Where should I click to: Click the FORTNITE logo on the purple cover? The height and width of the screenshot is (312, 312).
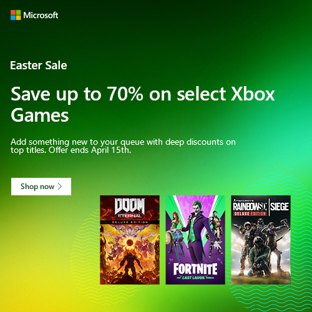click(x=195, y=269)
